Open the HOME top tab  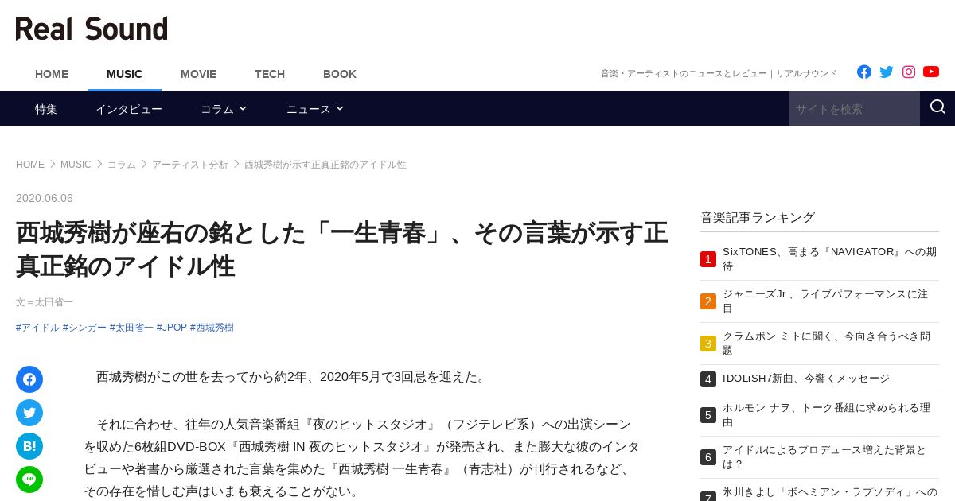(x=52, y=74)
